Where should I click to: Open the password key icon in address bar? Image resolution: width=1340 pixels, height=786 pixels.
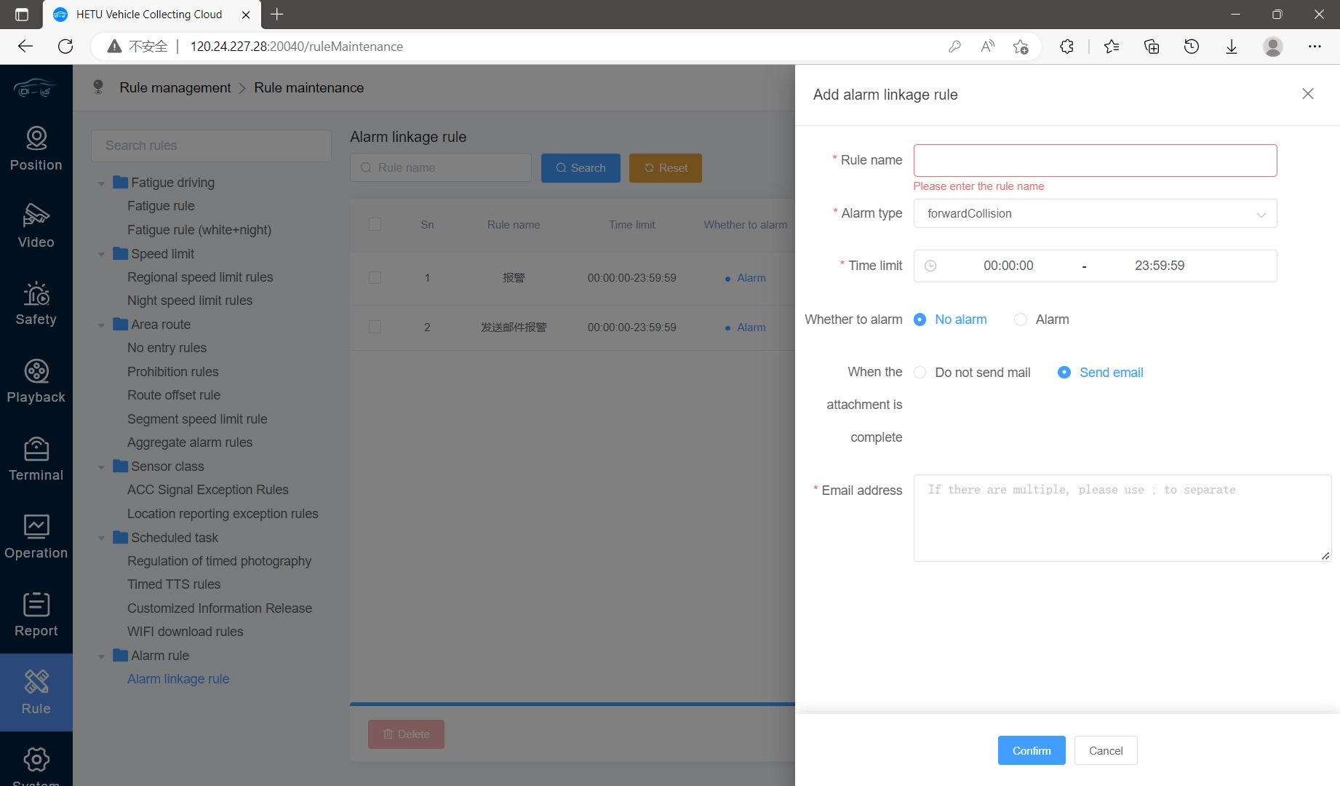coord(954,47)
